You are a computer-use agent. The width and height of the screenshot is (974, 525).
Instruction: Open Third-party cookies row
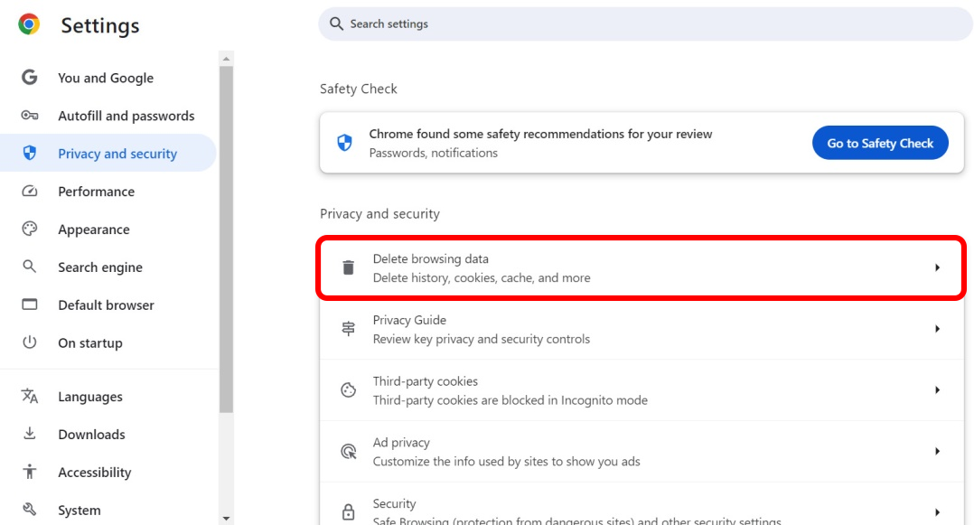(642, 389)
